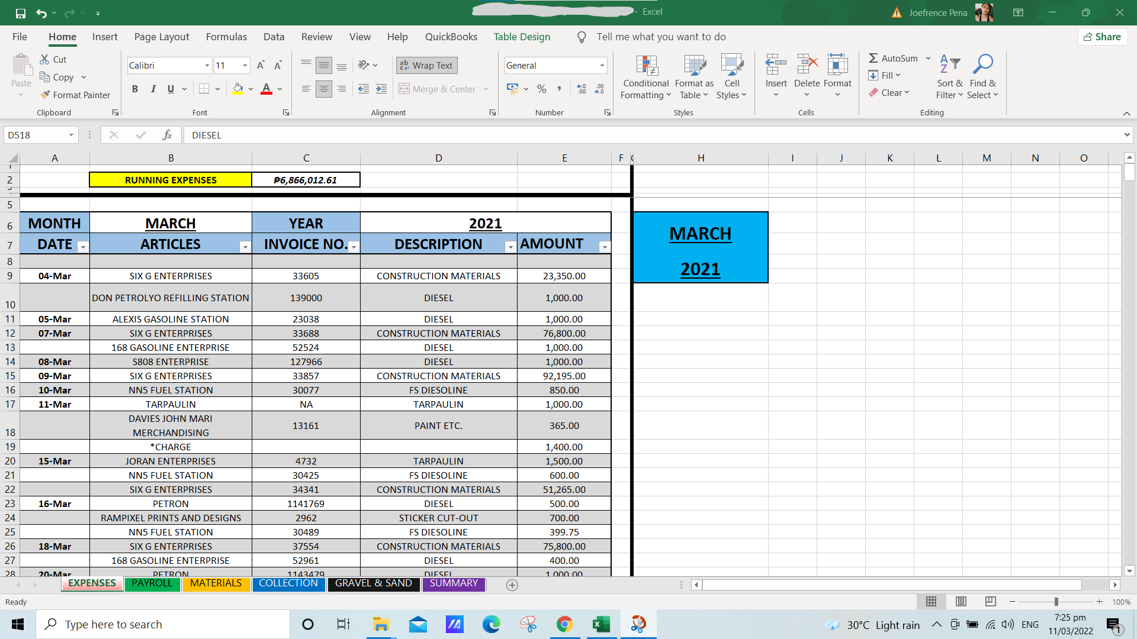Open the Formulas ribbon tab
Viewport: 1137px width, 639px height.
tap(226, 37)
